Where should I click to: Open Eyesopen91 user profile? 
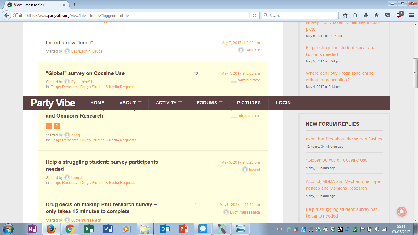pos(82,82)
